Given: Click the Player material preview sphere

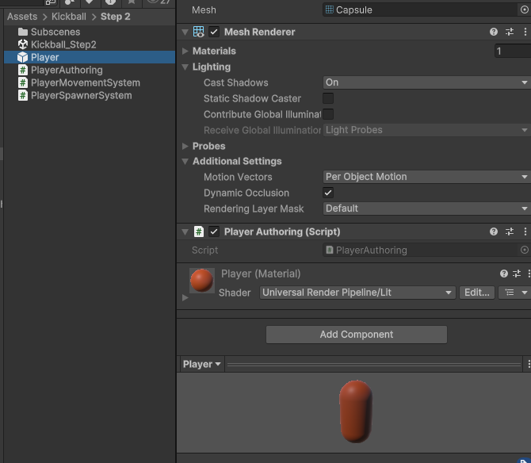Looking at the screenshot, I should coord(202,281).
